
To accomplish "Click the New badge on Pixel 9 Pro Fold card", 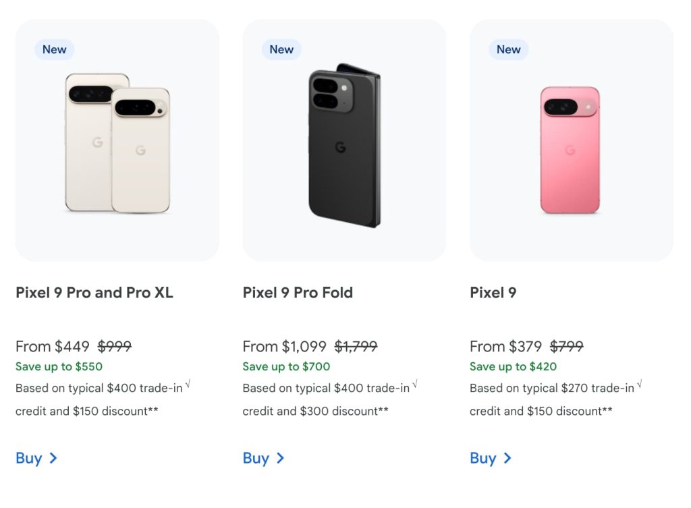I will (x=281, y=49).
